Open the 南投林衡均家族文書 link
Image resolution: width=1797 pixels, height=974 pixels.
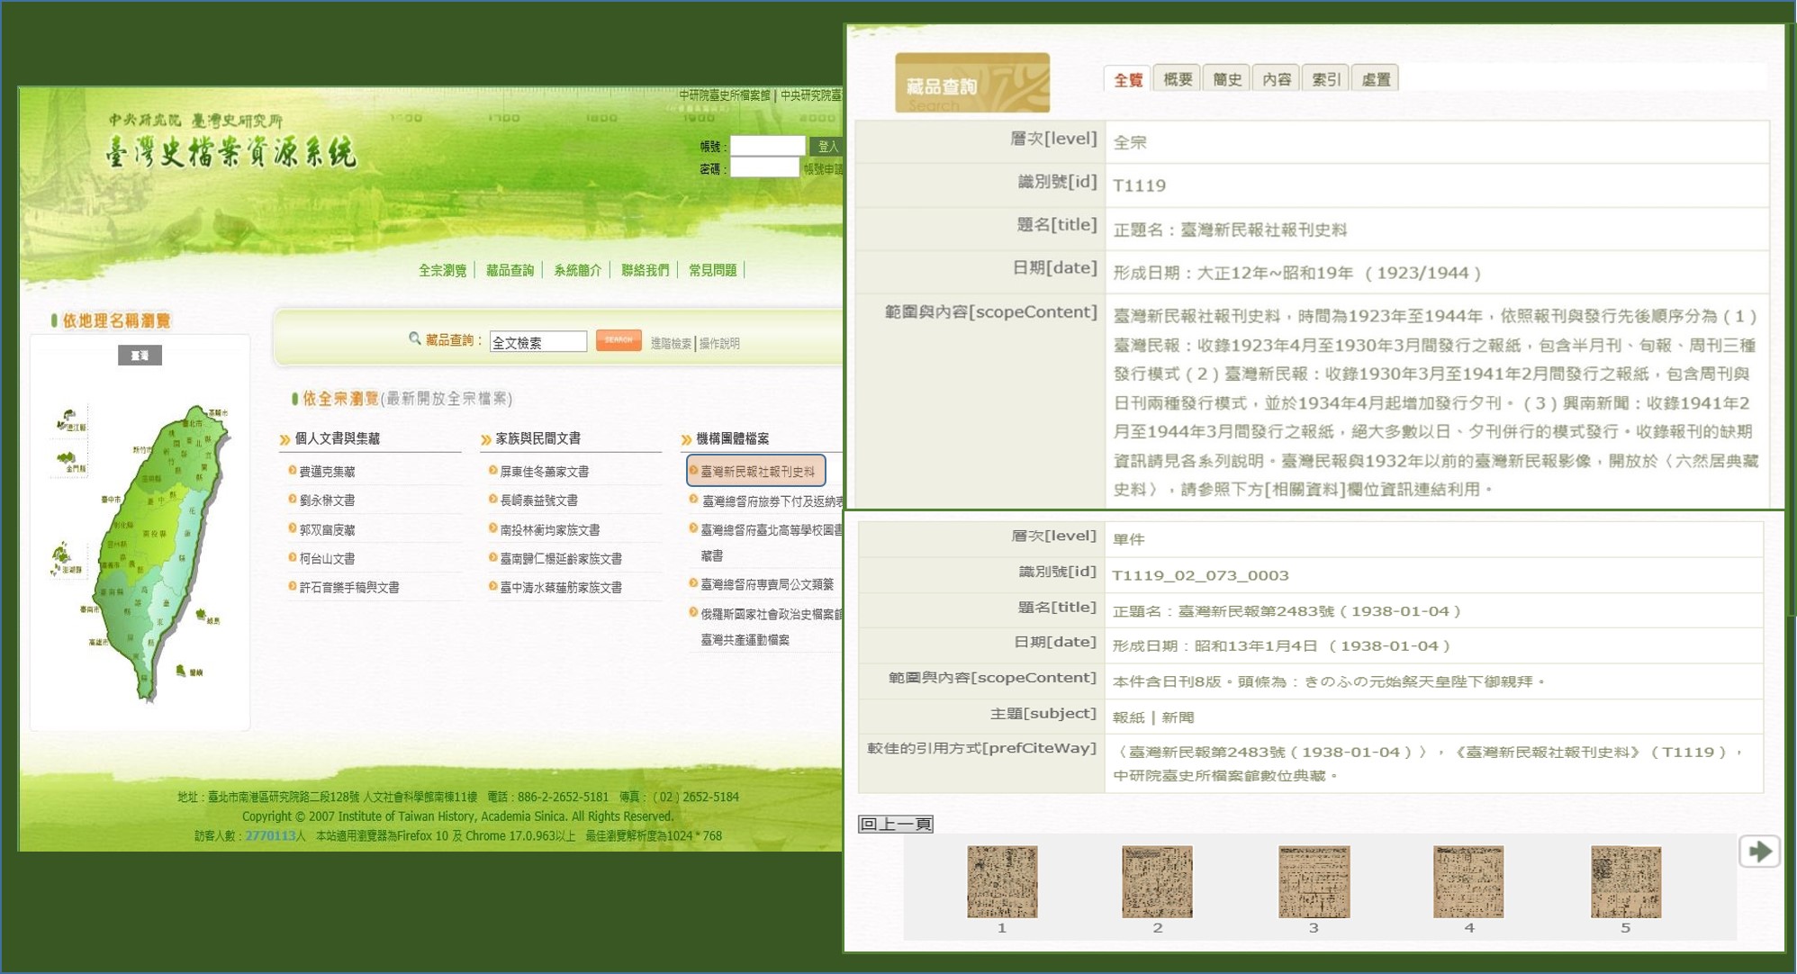(549, 530)
